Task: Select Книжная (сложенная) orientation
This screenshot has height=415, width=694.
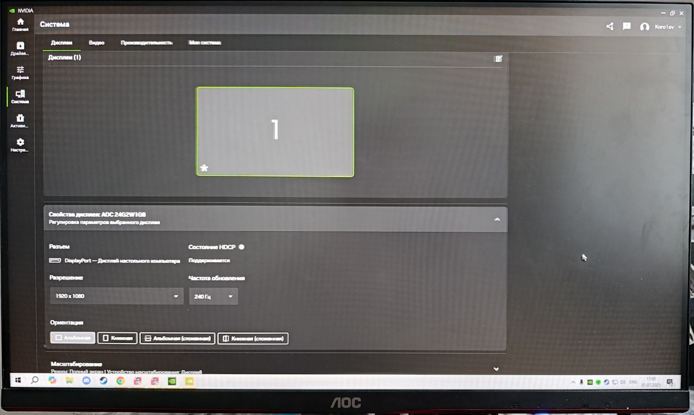Action: [253, 338]
